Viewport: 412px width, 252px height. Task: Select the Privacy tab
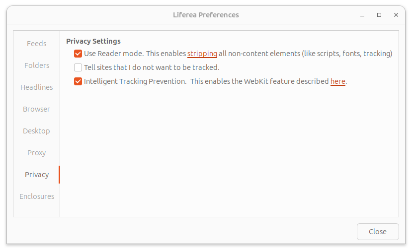click(x=37, y=175)
